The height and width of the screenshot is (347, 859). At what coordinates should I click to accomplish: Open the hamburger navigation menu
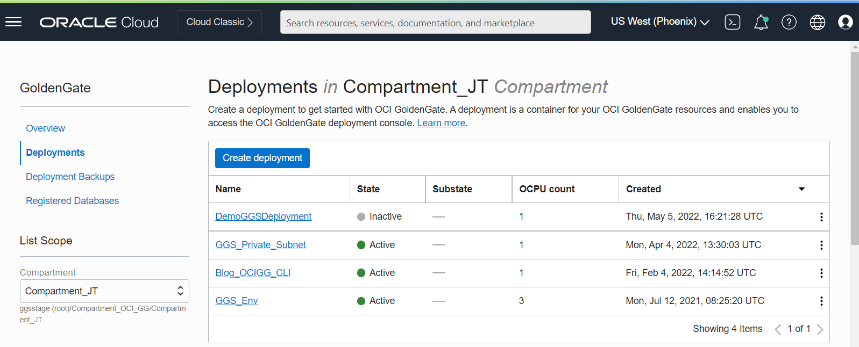pos(13,22)
